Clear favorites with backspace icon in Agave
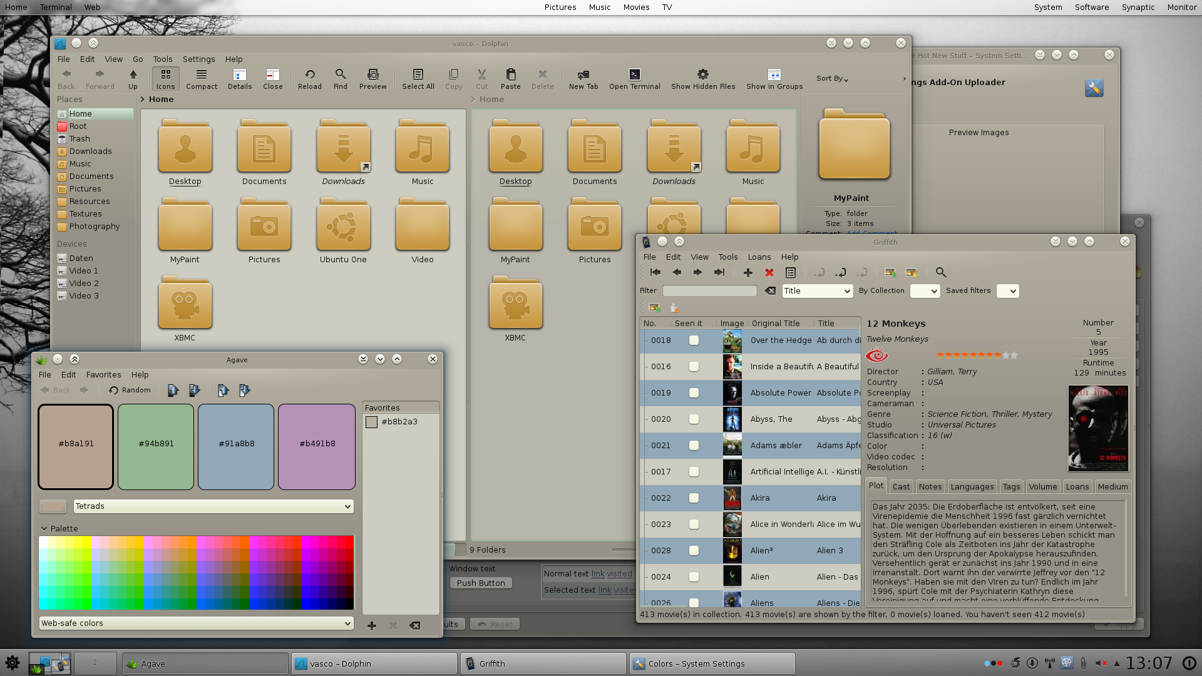 pyautogui.click(x=414, y=626)
